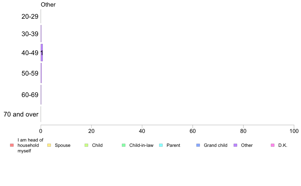Viewport: 301px width, 186px height.
Task: Click the red 'I am head of household' legend swatch
Action: (12, 145)
